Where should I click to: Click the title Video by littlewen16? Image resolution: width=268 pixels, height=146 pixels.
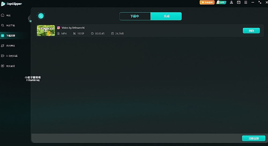point(73,28)
